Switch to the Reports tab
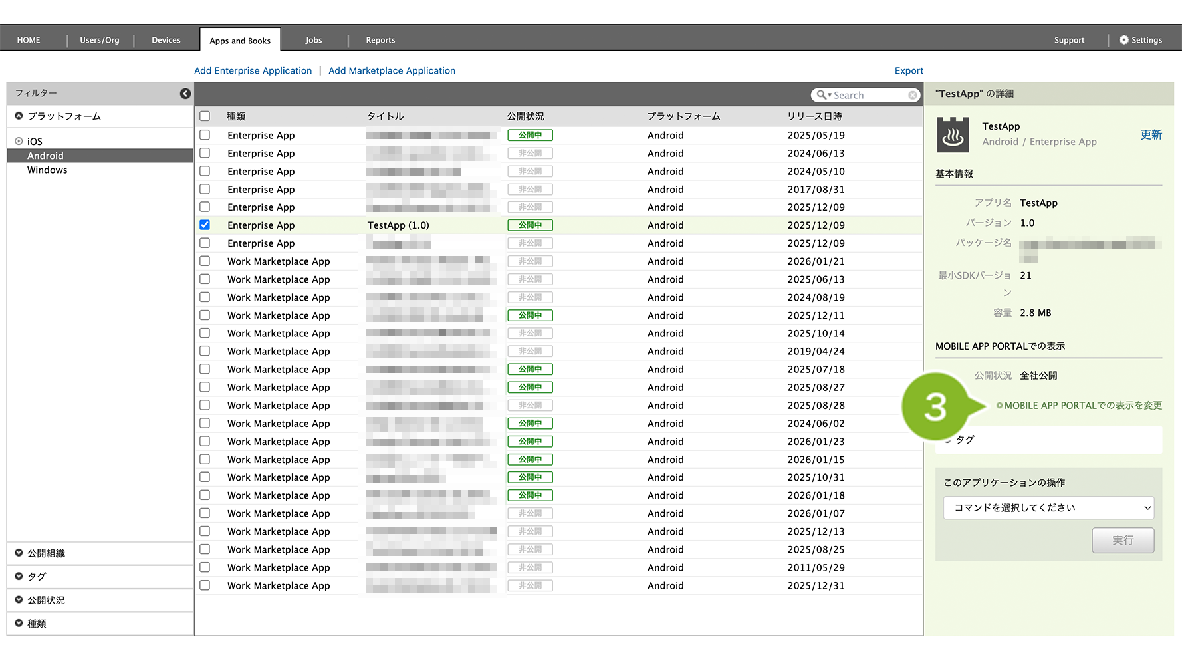 click(x=380, y=40)
